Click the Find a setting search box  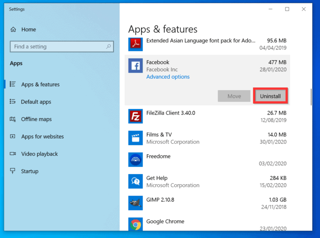click(62, 46)
